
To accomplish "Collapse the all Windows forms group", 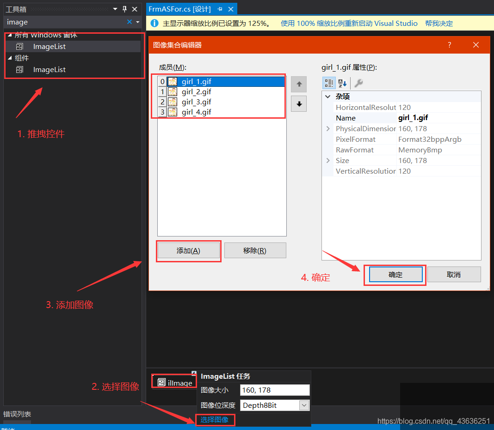I will click(x=10, y=35).
